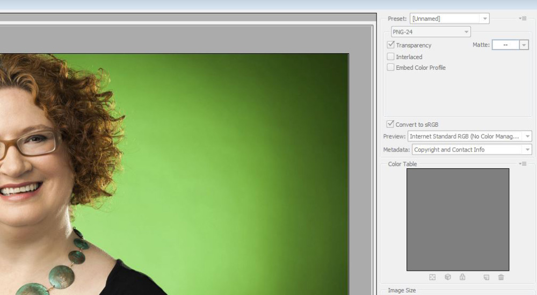Click the new color icon below Color Table

tap(487, 277)
